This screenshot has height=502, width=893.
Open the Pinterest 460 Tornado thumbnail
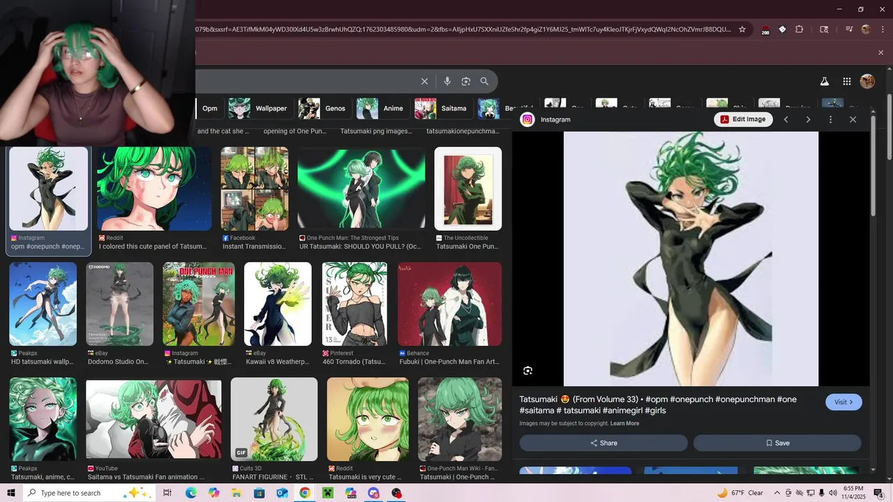[354, 304]
